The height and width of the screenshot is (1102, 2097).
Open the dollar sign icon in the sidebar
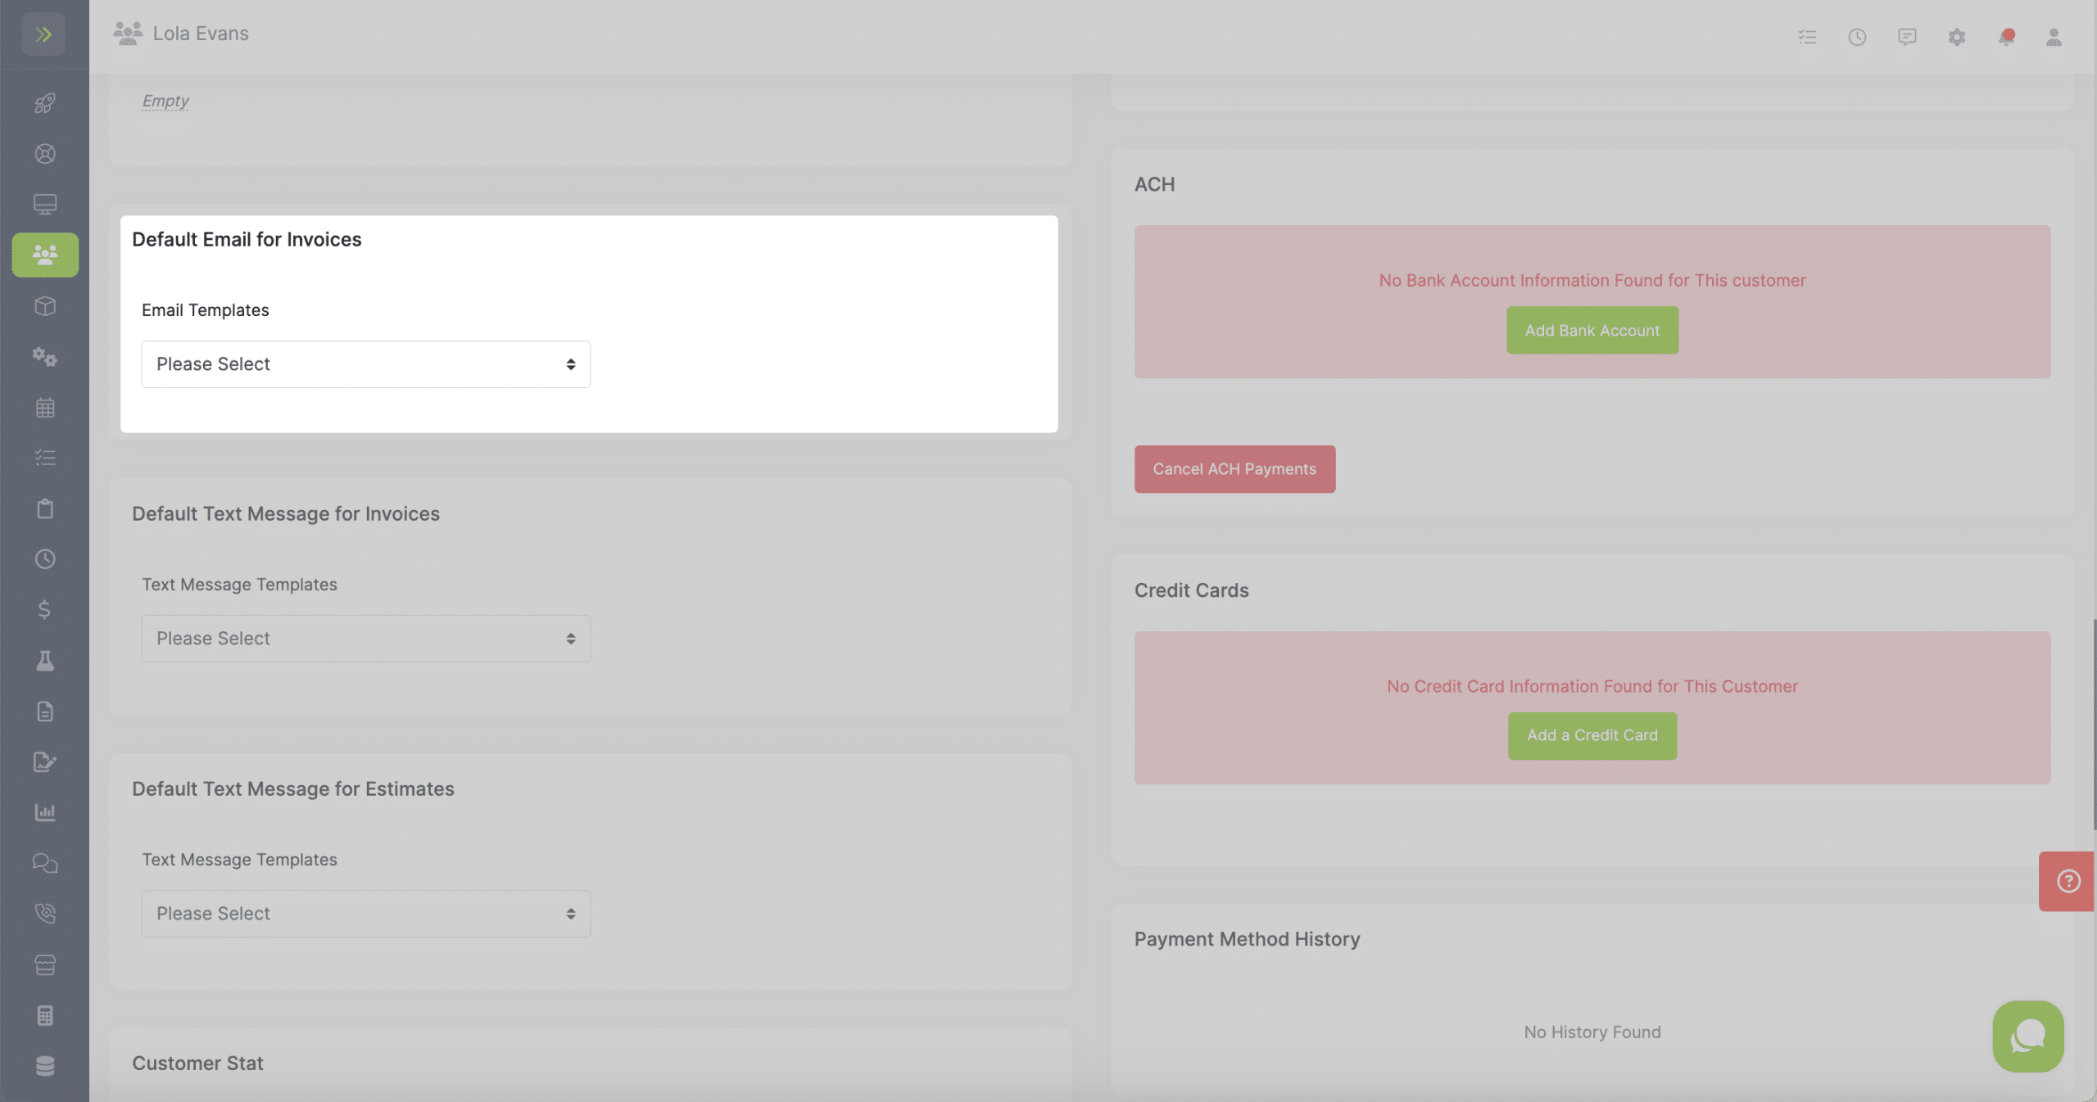(x=45, y=610)
